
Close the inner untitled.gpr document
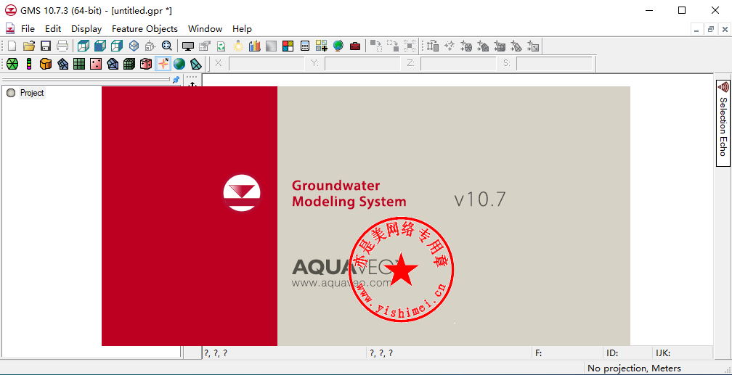[725, 30]
